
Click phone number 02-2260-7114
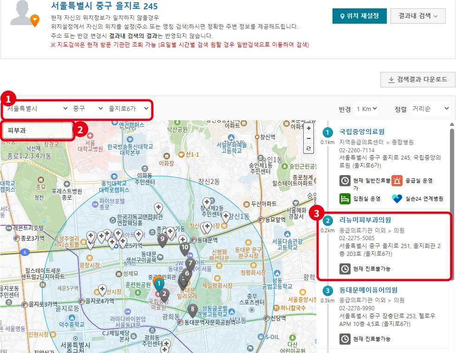point(357,150)
